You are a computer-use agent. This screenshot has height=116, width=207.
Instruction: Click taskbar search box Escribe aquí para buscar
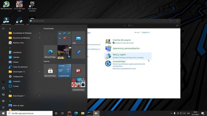point(29,113)
